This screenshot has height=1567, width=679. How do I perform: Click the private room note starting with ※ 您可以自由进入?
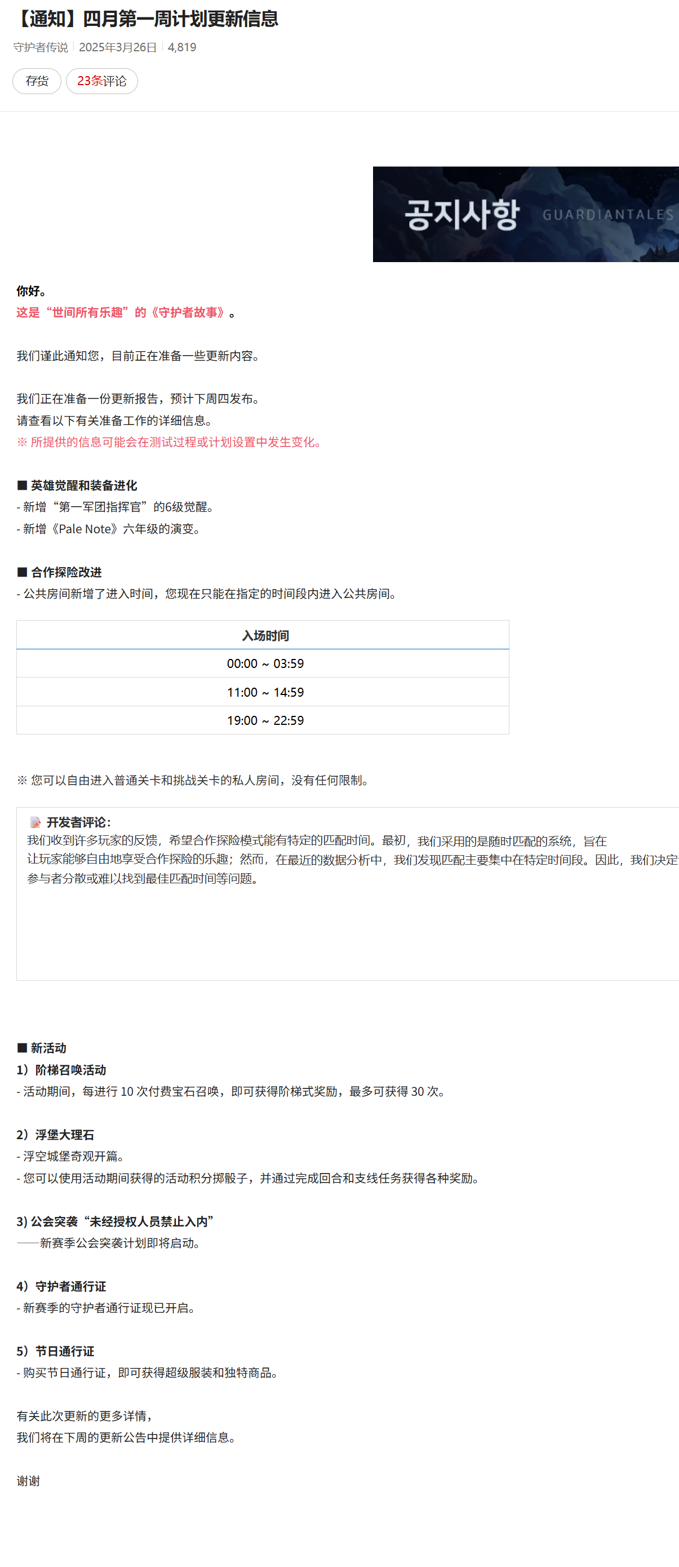point(193,781)
